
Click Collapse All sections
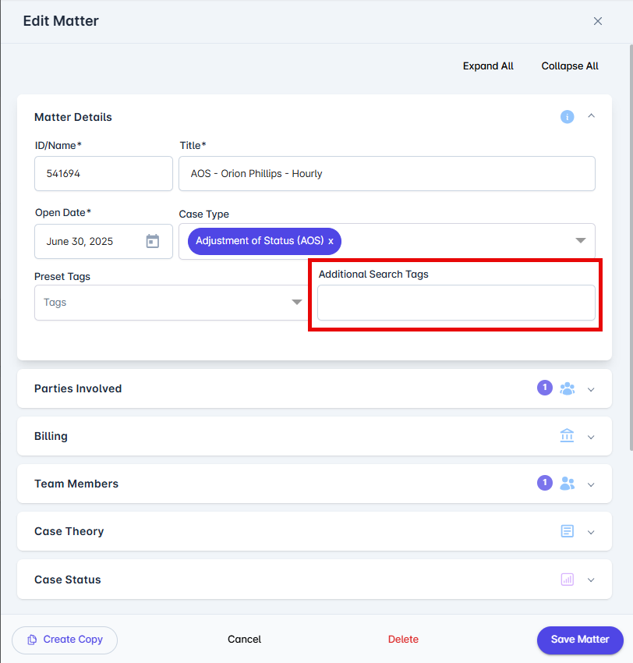pyautogui.click(x=570, y=66)
